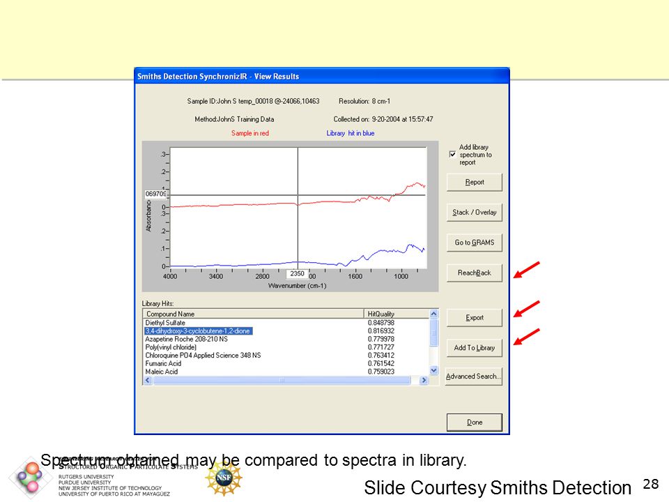The width and height of the screenshot is (669, 502).
Task: Click HitQuality value 0.816932
Action: click(381, 330)
